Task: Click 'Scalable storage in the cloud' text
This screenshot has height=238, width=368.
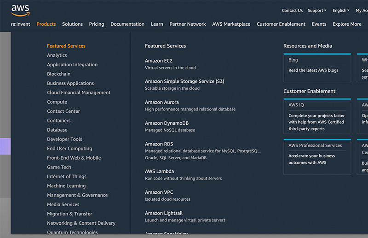Action: (x=172, y=88)
